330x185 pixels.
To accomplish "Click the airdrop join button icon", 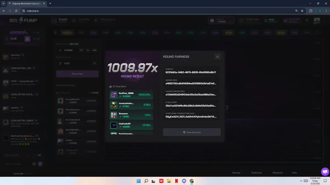I will [x=27, y=39].
